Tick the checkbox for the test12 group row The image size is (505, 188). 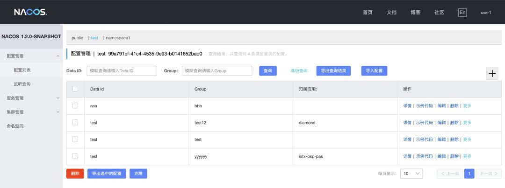75,123
